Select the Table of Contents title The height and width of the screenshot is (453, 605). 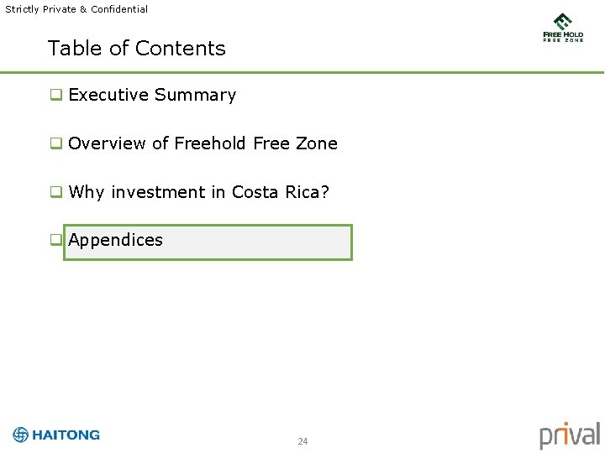[x=137, y=48]
